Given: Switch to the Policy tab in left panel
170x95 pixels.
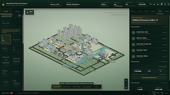Looking at the screenshot, I should (x=17, y=11).
